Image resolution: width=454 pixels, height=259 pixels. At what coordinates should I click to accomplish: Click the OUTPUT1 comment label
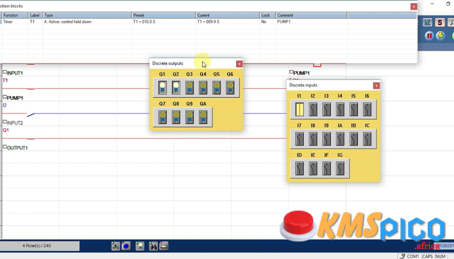pyautogui.click(x=17, y=148)
